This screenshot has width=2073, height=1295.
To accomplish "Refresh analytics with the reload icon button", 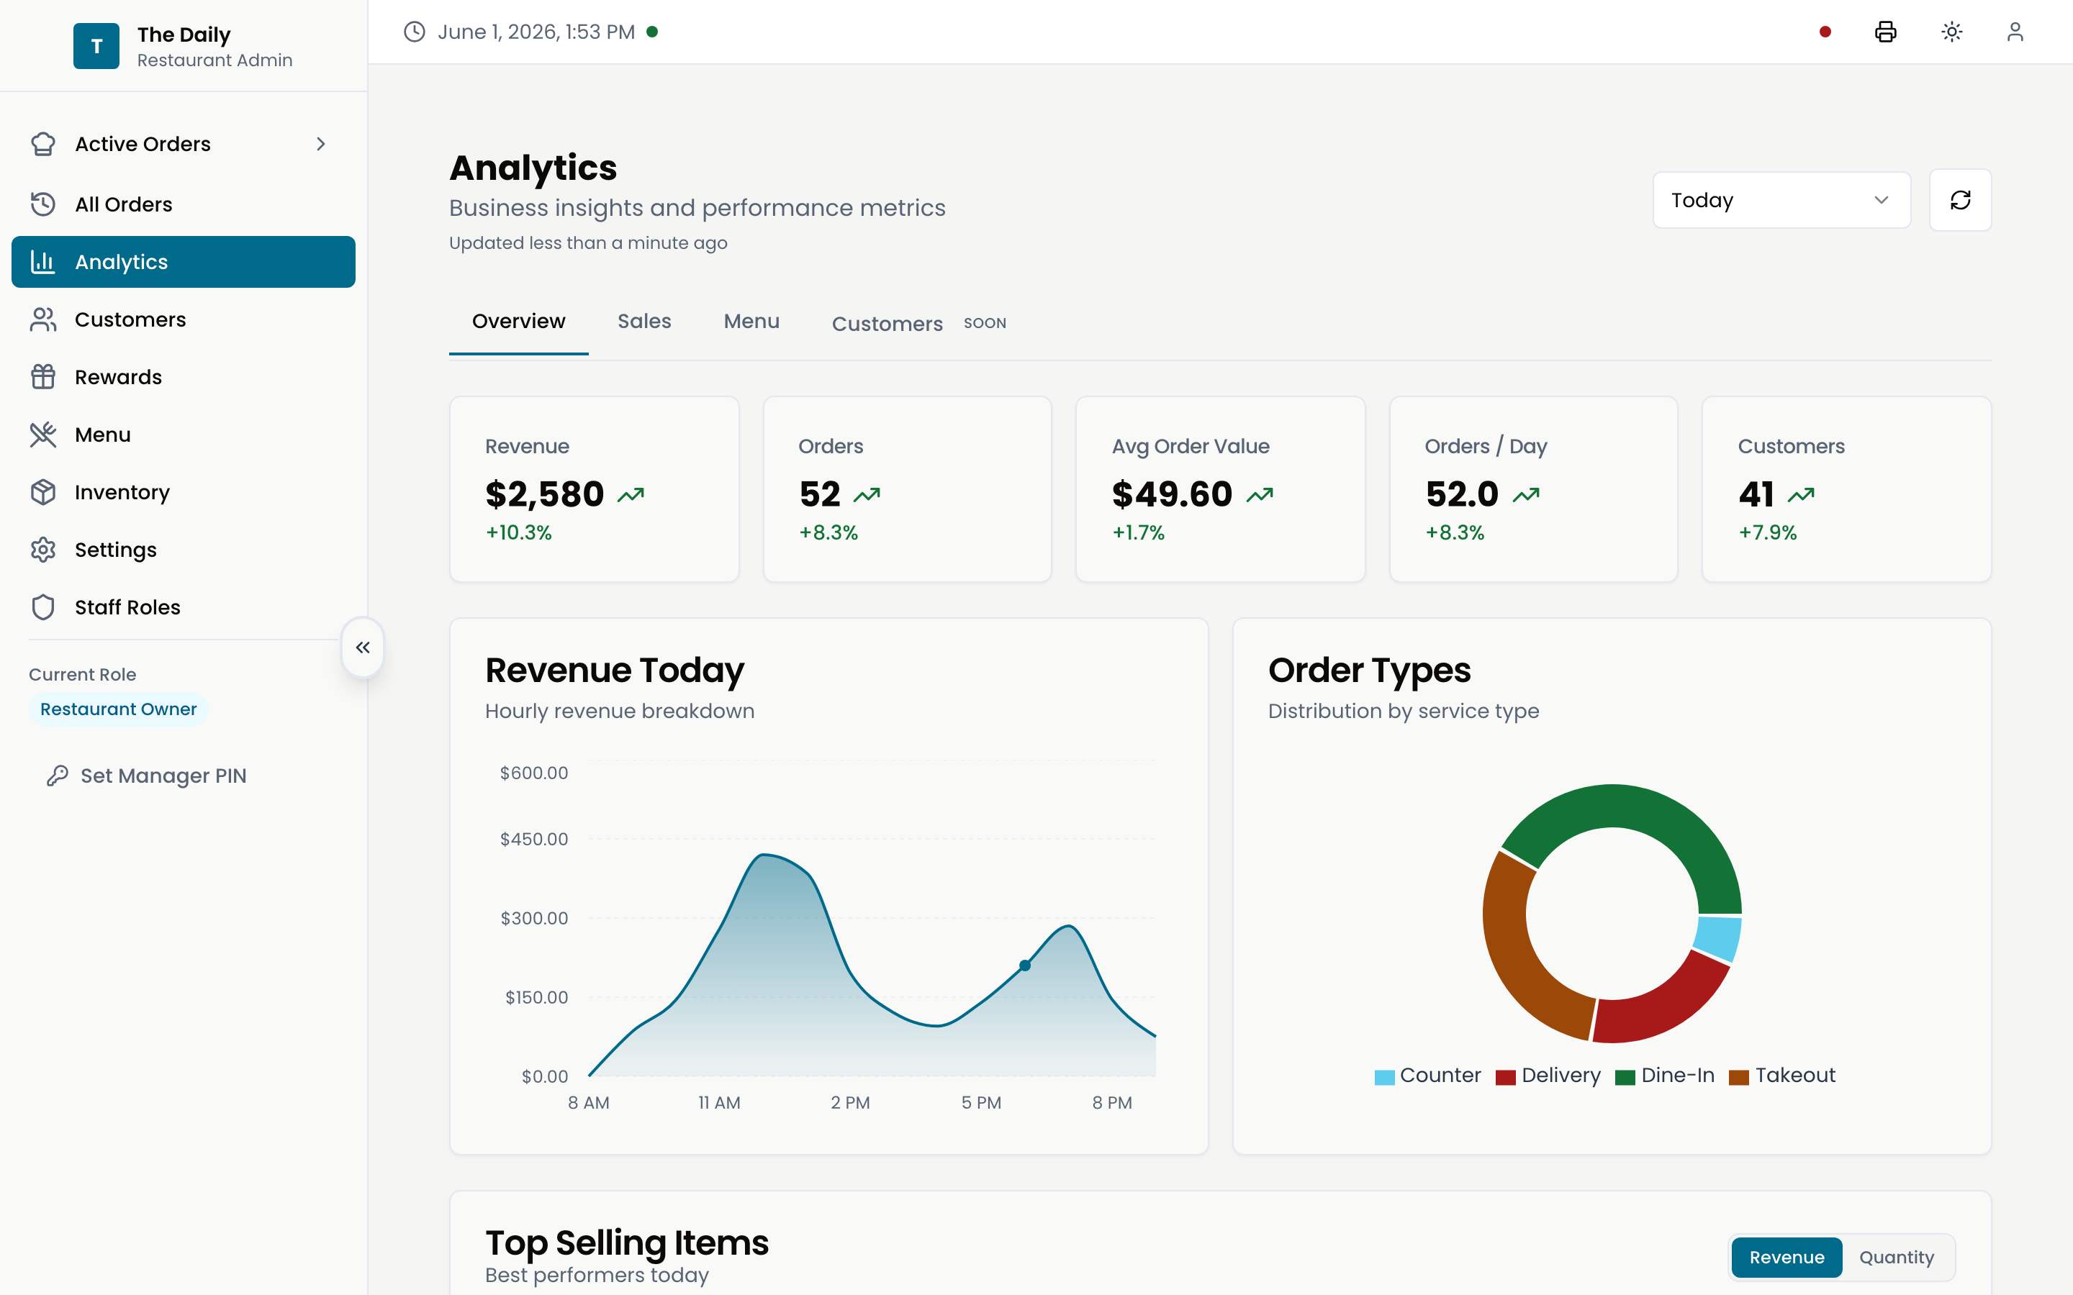I will click(1960, 199).
